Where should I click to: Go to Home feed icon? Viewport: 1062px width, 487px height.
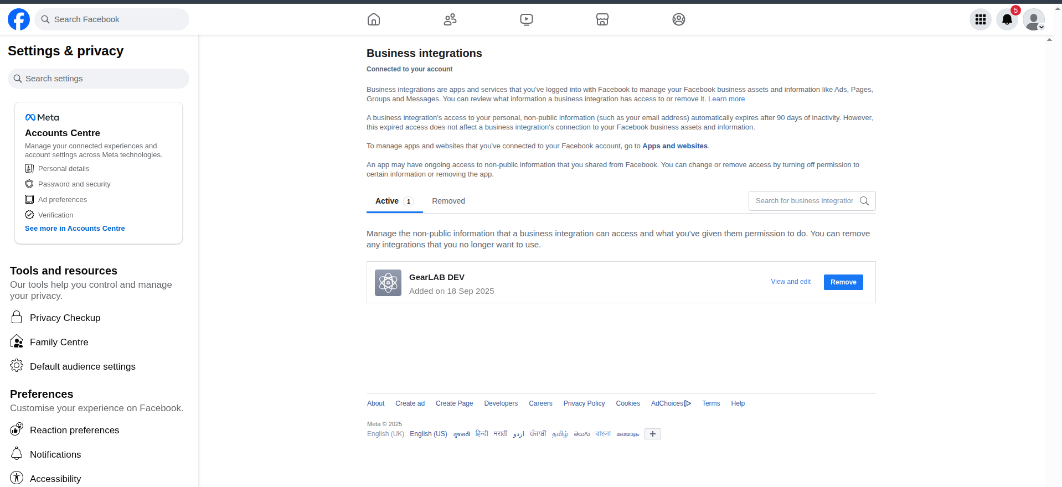pos(374,19)
